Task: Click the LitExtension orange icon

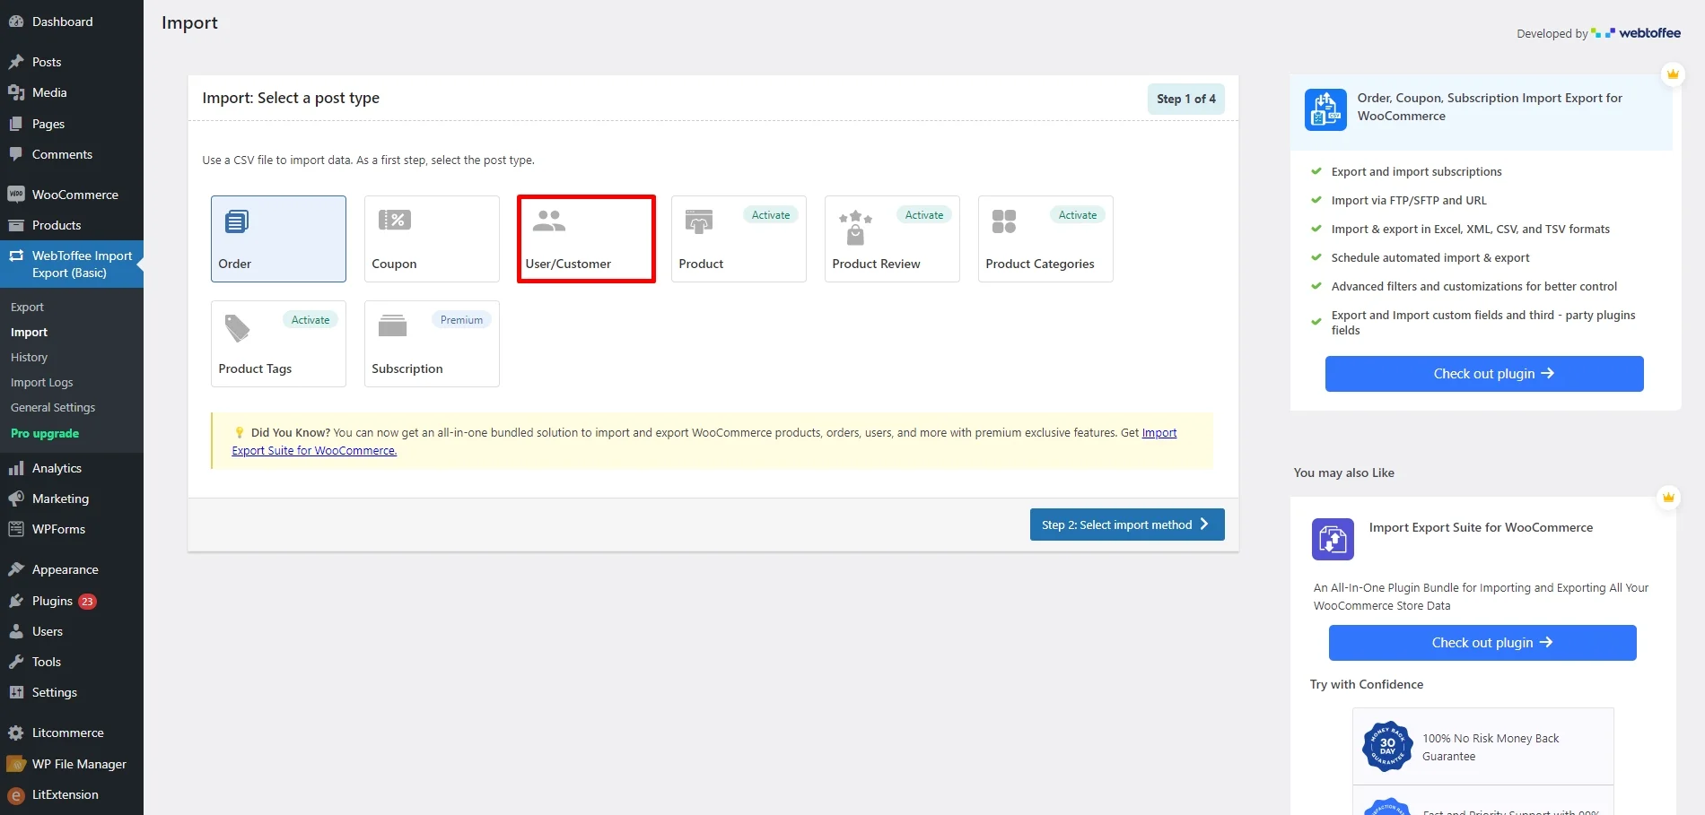Action: [16, 794]
